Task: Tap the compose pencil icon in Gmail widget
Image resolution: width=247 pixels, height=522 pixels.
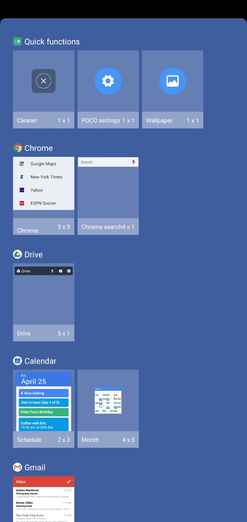Action: coord(69,481)
